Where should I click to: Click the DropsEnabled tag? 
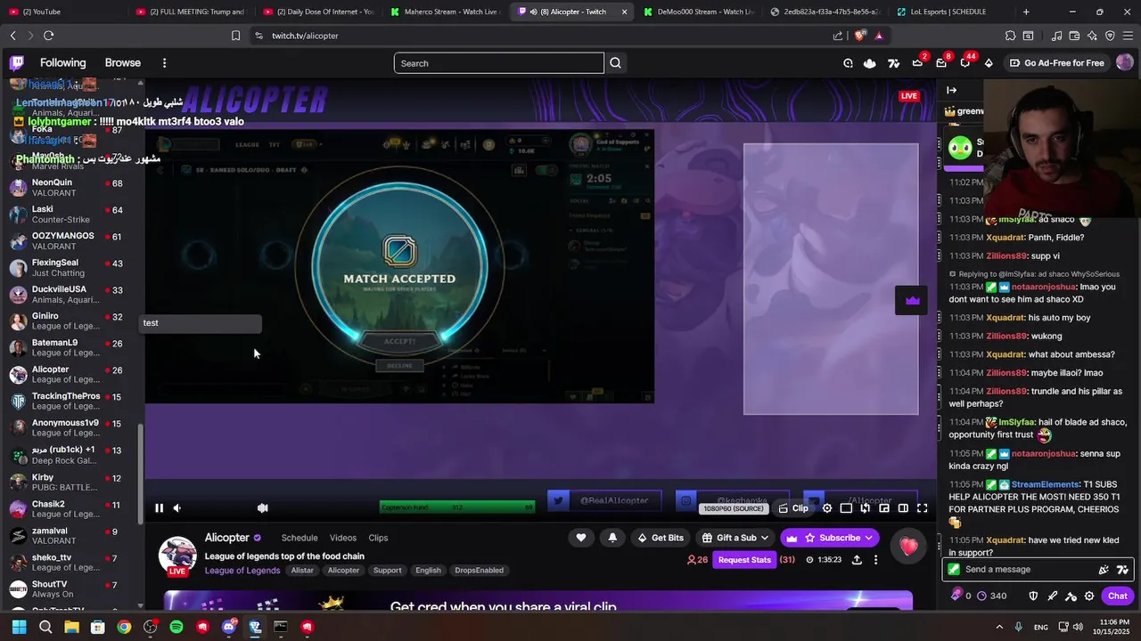480,571
